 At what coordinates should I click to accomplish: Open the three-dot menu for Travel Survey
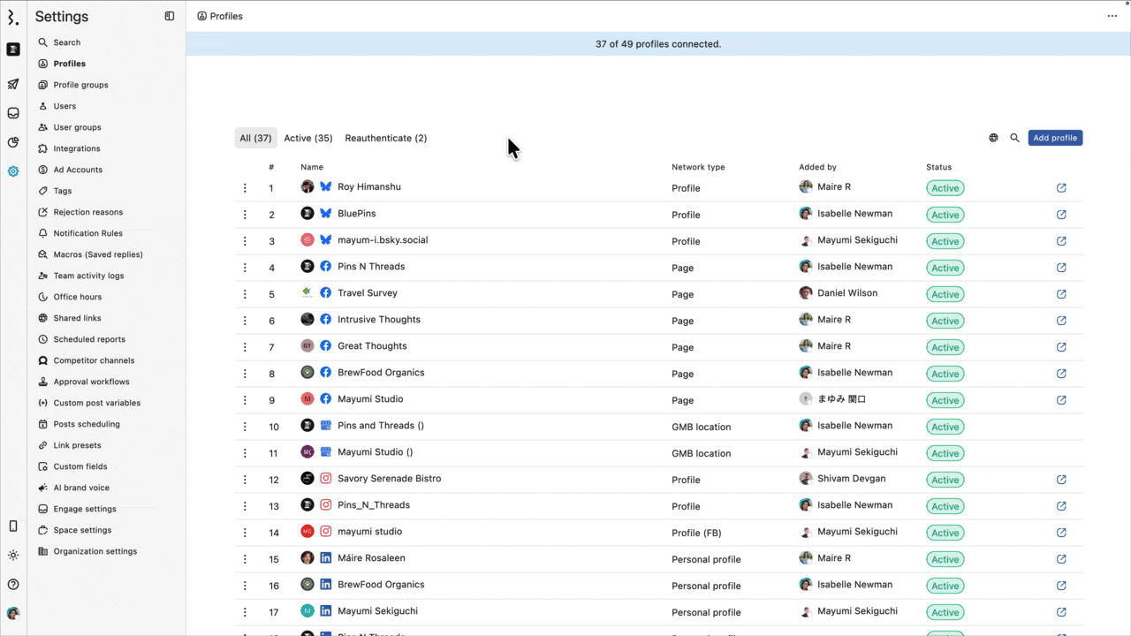pos(245,293)
